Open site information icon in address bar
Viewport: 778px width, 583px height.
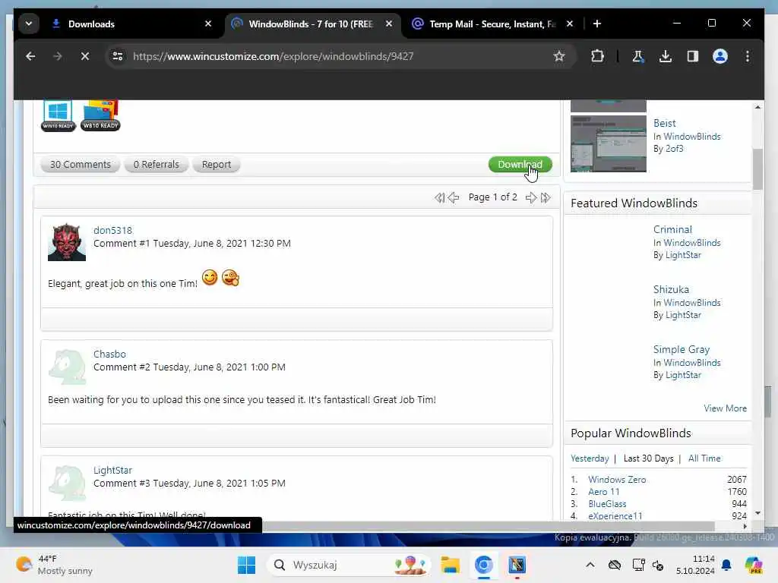(x=118, y=56)
